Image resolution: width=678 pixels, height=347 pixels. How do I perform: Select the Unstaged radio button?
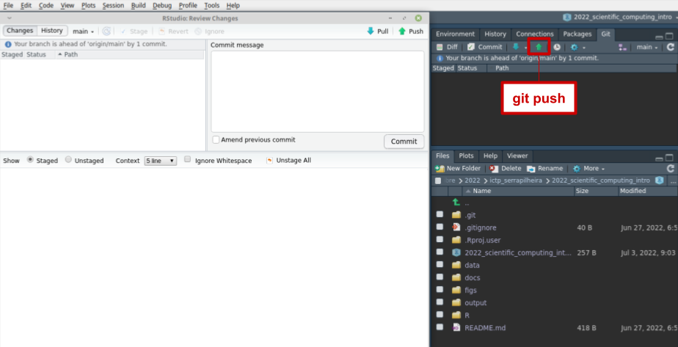pos(68,160)
